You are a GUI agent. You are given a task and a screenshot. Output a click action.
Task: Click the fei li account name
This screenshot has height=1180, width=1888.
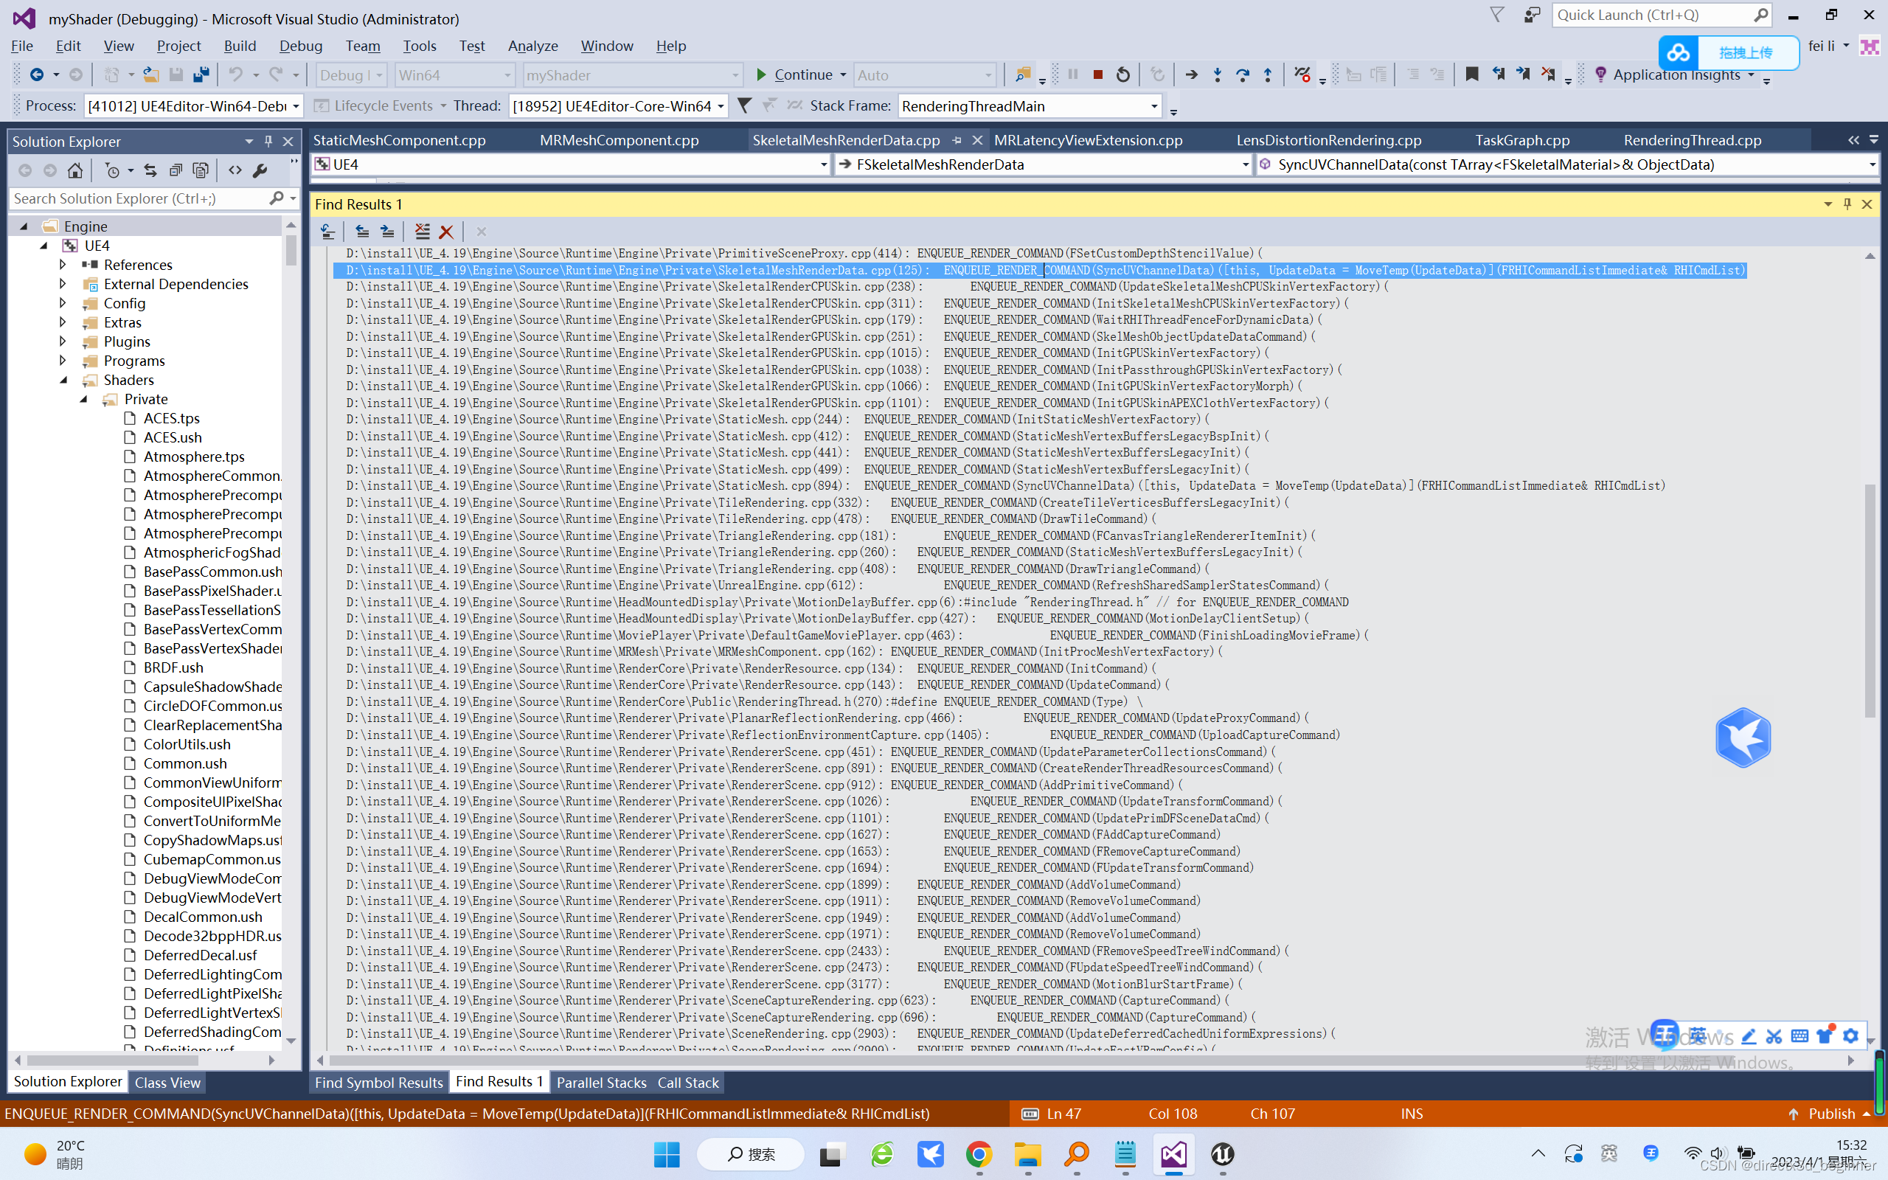click(x=1821, y=46)
